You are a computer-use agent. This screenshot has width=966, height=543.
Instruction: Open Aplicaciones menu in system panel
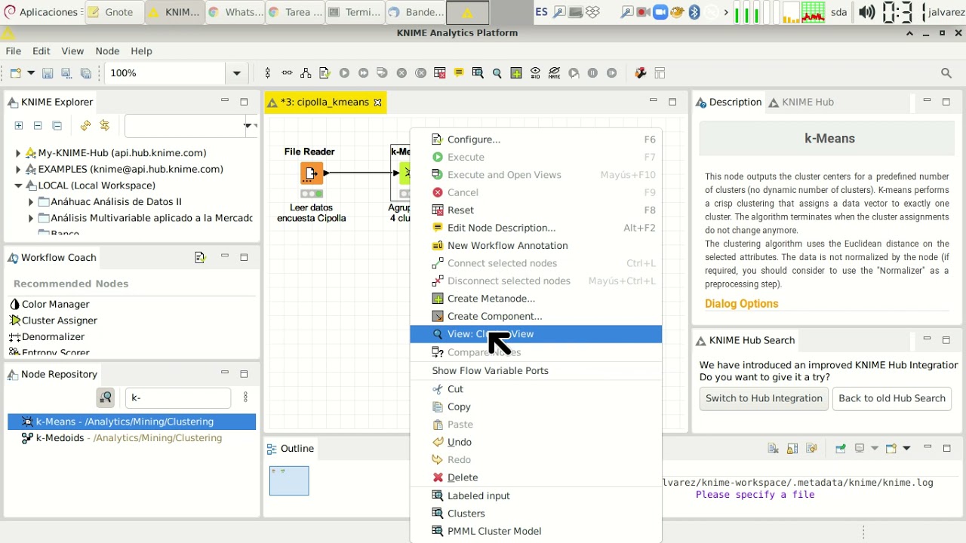40,12
